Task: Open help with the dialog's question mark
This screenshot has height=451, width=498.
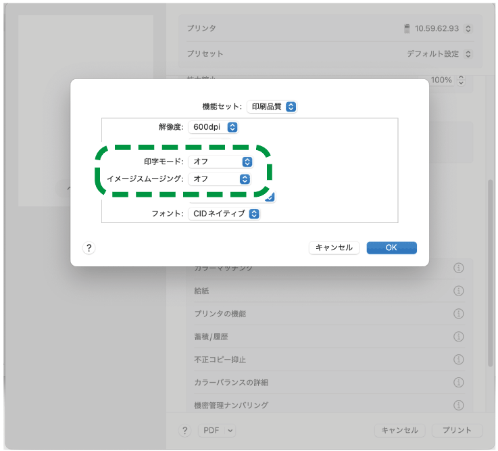Action: 89,248
